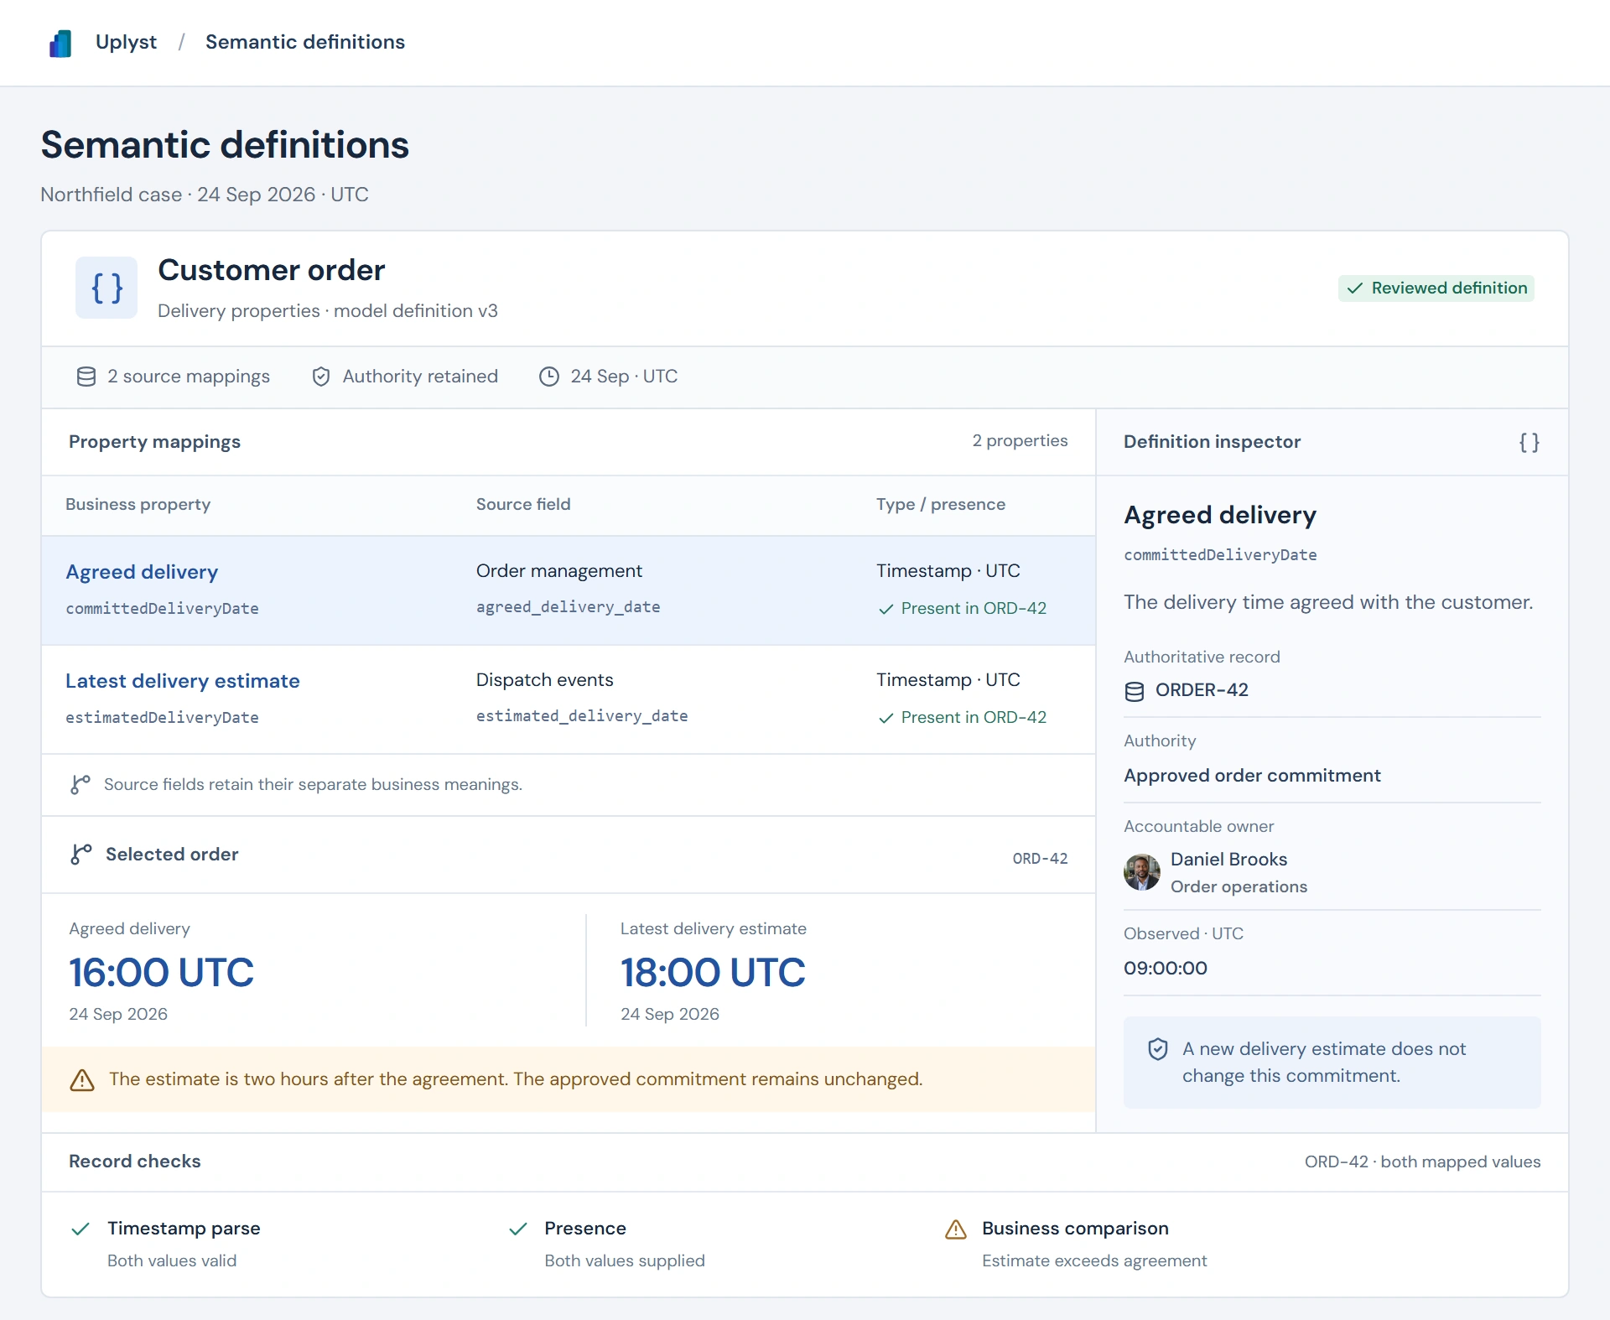Click the ORD-42 tag in Selected order
This screenshot has height=1320, width=1610.
coord(1040,859)
